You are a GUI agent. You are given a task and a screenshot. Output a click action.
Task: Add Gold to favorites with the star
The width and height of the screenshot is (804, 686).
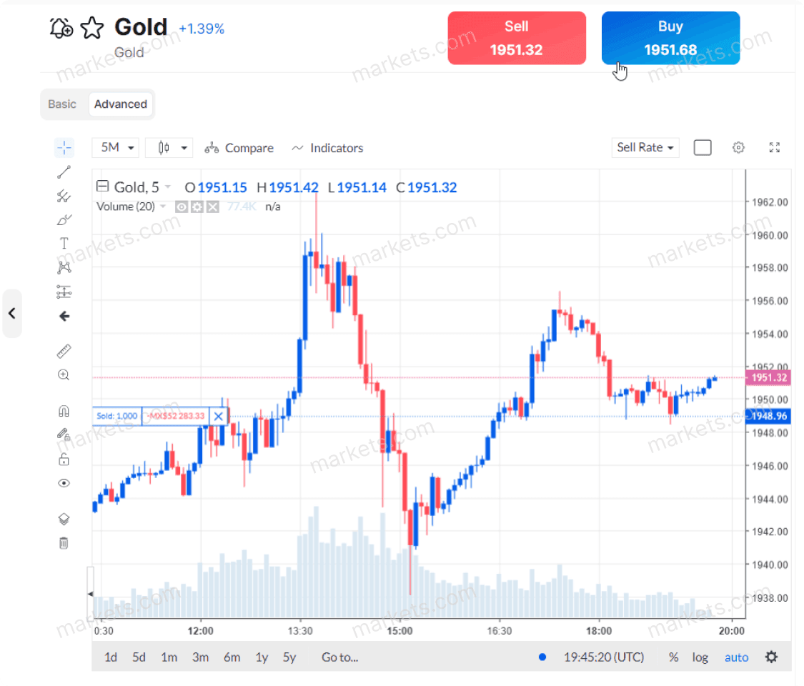click(91, 29)
